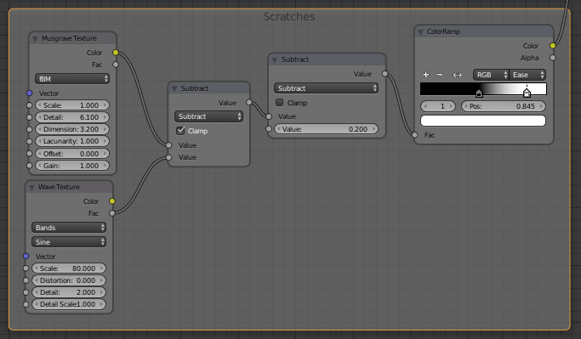This screenshot has width=581, height=339.
Task: Click the unclamped Subtract node Value output socket
Action: [385, 74]
